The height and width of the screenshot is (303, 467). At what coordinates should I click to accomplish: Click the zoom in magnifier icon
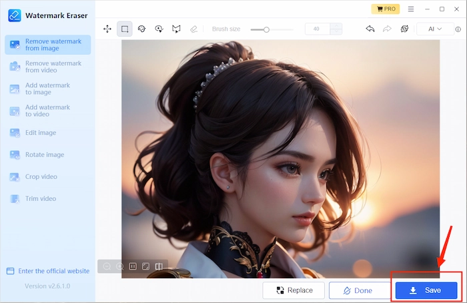(119, 266)
